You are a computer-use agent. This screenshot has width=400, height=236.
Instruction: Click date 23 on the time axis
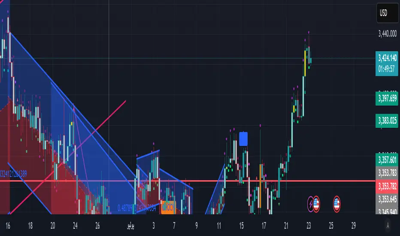(x=309, y=226)
